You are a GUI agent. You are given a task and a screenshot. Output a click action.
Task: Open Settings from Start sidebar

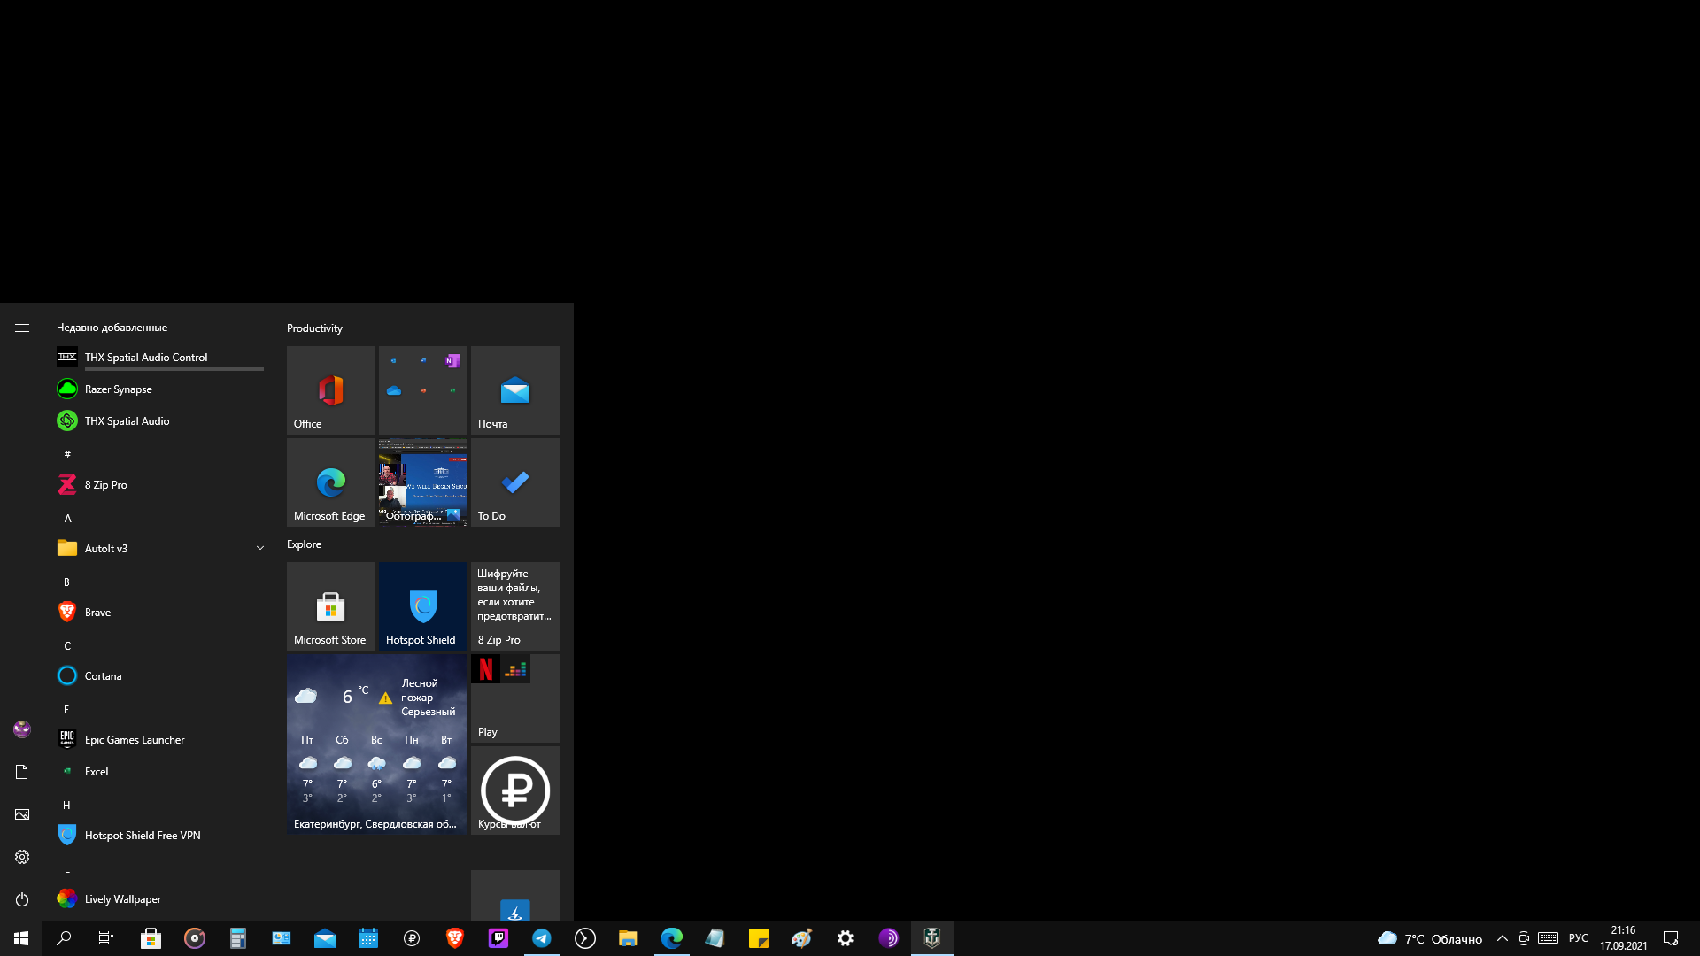(x=22, y=857)
